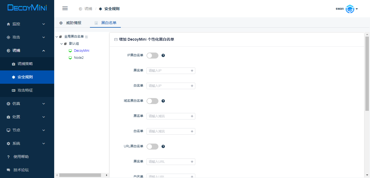Click the help icon beside URL黑白名单
The image size is (370, 178).
(163, 147)
